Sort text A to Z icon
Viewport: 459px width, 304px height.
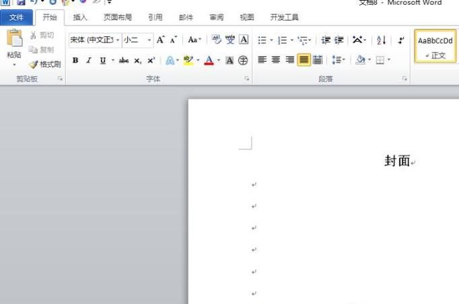click(x=381, y=40)
